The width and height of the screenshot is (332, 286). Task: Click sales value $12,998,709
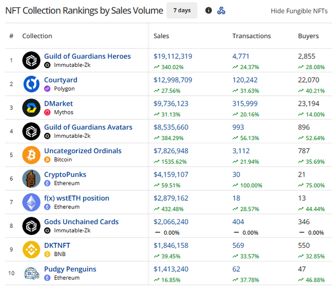tap(173, 80)
